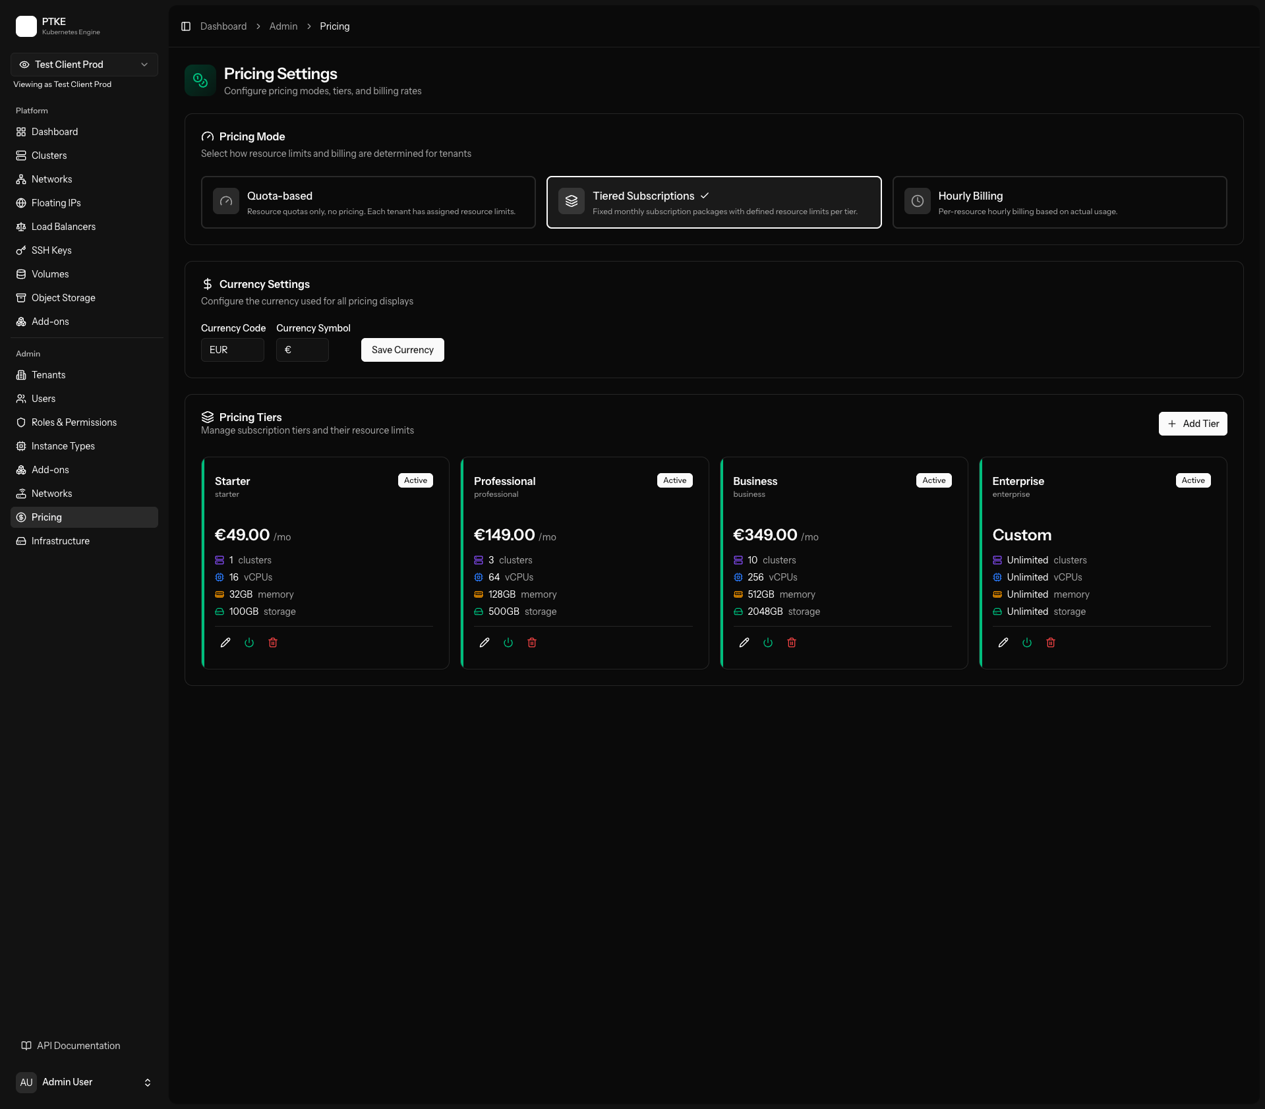Switch to Hourly Billing mode
Screen dimensions: 1265x1109
click(x=1059, y=202)
